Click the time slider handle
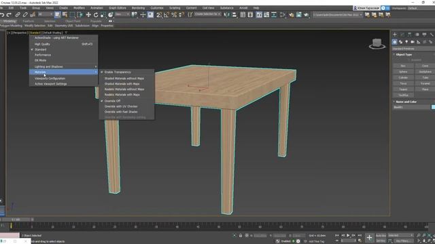The width and height of the screenshot is (435, 244). (16, 220)
